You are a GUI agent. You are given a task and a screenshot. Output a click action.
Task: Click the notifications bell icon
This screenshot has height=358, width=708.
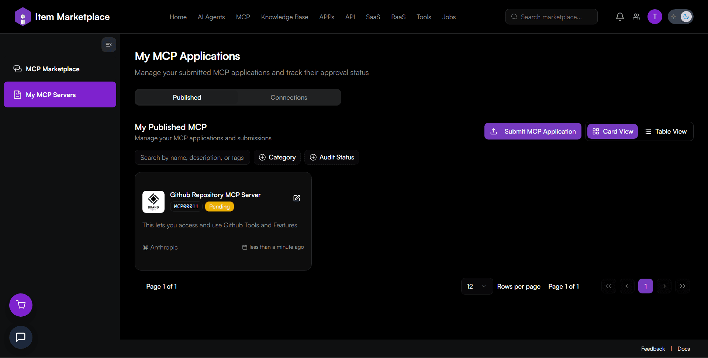click(620, 17)
